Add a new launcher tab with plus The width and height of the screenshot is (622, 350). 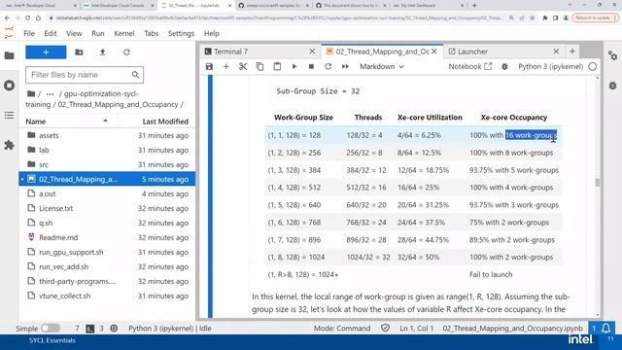[572, 52]
